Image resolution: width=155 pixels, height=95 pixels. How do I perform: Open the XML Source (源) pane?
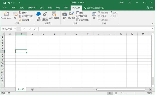coord(94,15)
